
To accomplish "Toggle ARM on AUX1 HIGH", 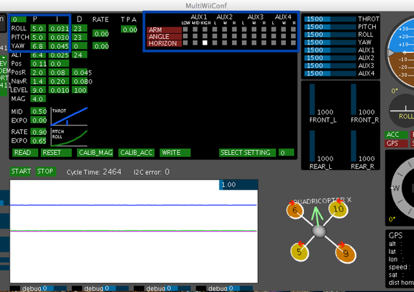I will tap(205, 29).
